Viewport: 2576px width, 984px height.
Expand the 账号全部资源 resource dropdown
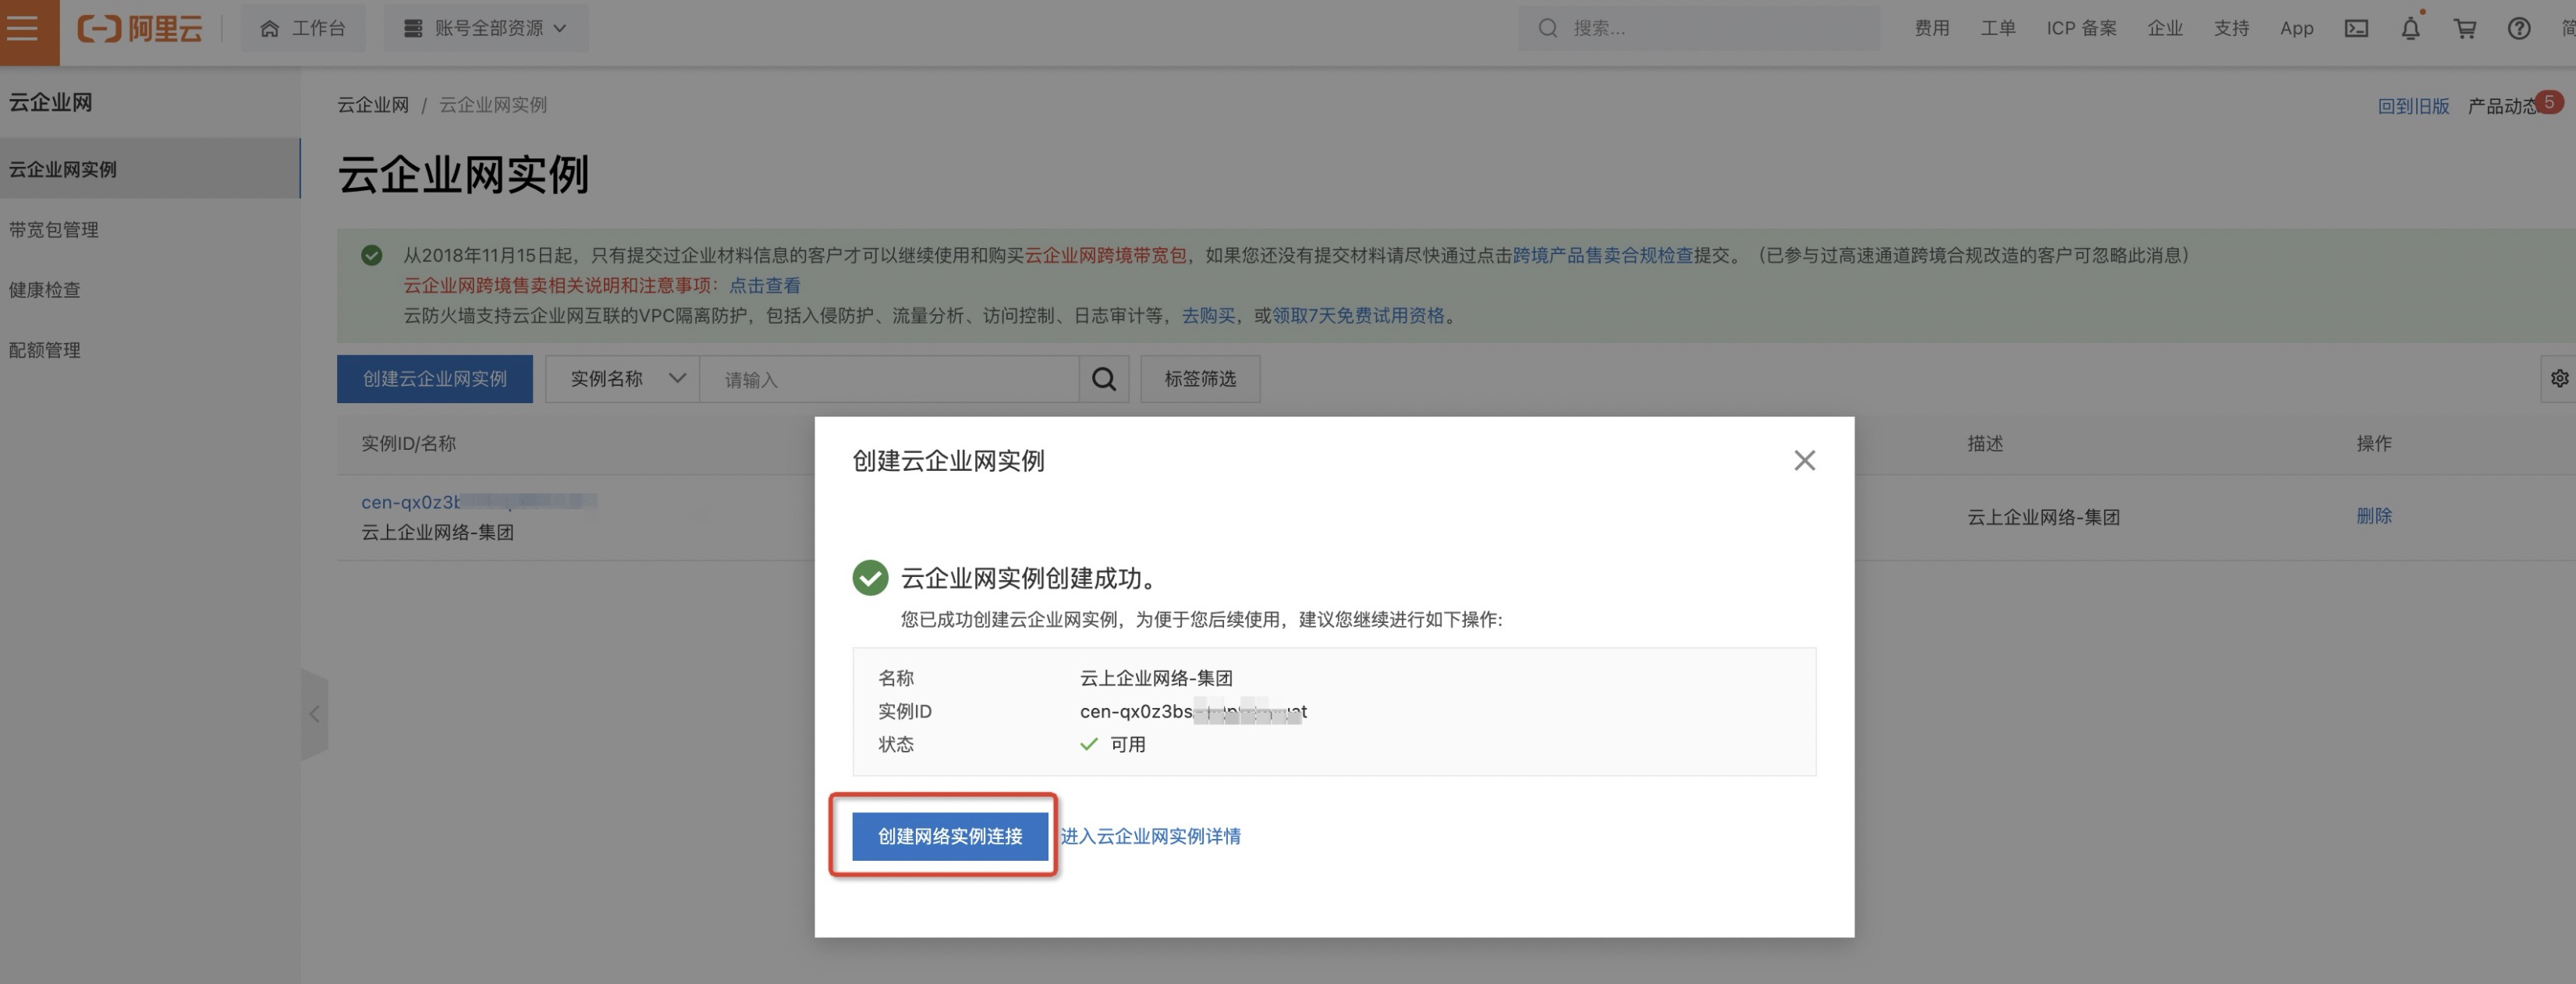click(486, 29)
